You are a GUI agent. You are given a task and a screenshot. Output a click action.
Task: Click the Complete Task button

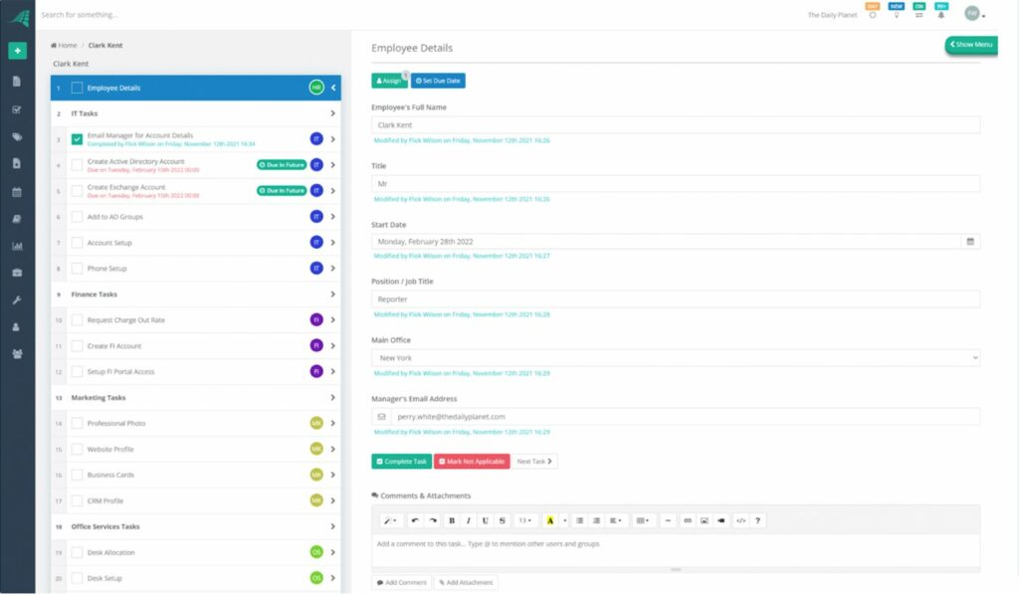pos(401,462)
